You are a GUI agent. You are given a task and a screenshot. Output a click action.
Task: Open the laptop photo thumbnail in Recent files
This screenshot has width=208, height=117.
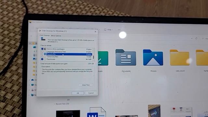pos(154,110)
